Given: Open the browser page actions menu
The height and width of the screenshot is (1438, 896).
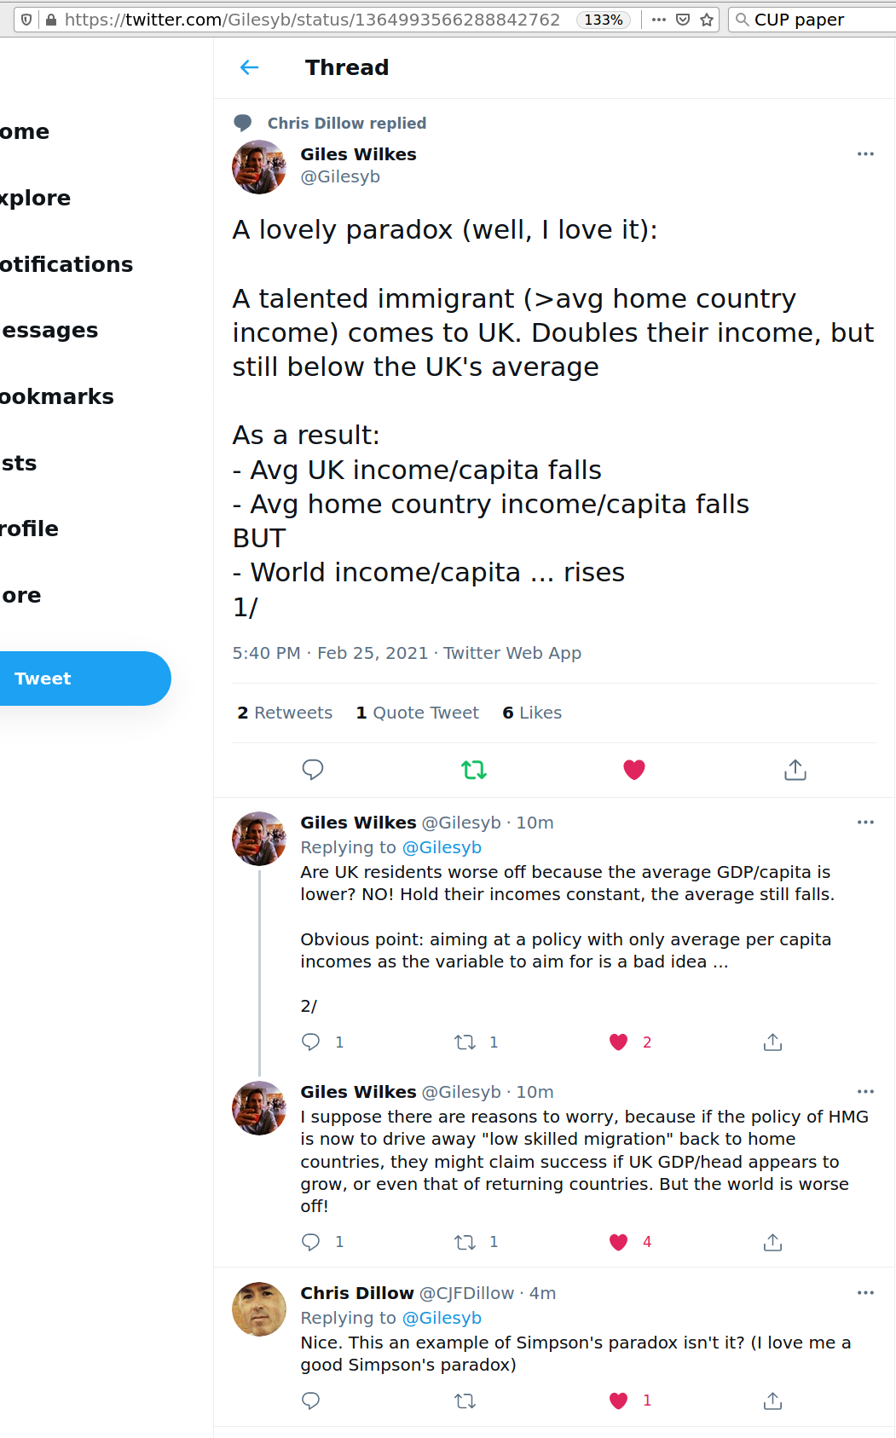Looking at the screenshot, I should coord(659,20).
